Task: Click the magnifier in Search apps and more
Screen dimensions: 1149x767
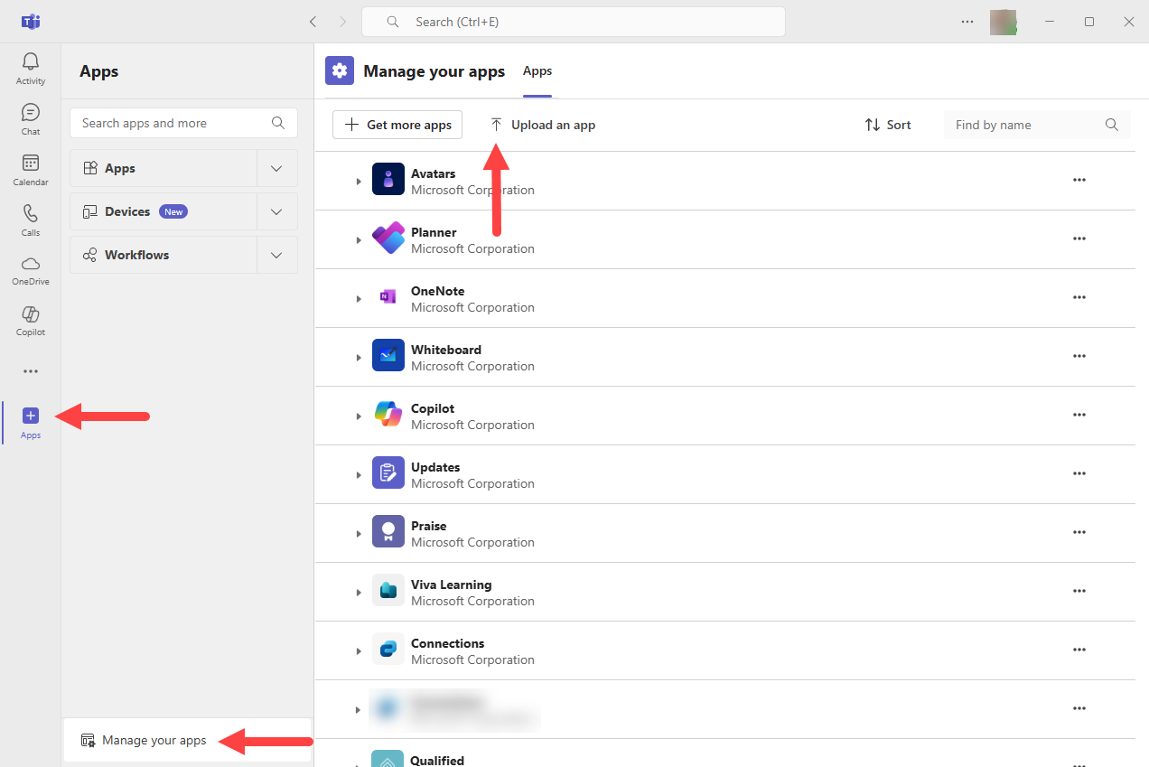Action: pyautogui.click(x=278, y=123)
